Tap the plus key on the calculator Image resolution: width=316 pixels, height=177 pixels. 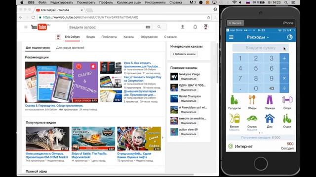click(284, 58)
